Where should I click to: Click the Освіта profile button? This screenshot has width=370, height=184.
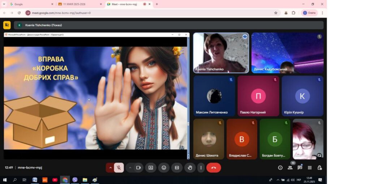[x=309, y=13]
